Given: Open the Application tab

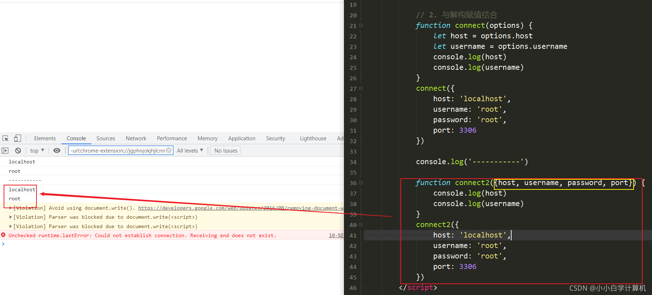Looking at the screenshot, I should (x=242, y=138).
